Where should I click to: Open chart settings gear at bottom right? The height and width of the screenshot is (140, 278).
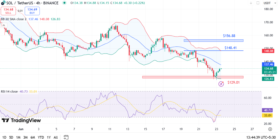coord(270,129)
